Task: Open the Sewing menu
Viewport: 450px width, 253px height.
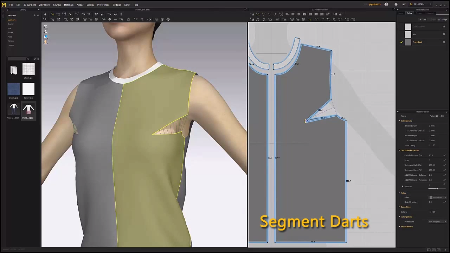Action: pyautogui.click(x=57, y=5)
